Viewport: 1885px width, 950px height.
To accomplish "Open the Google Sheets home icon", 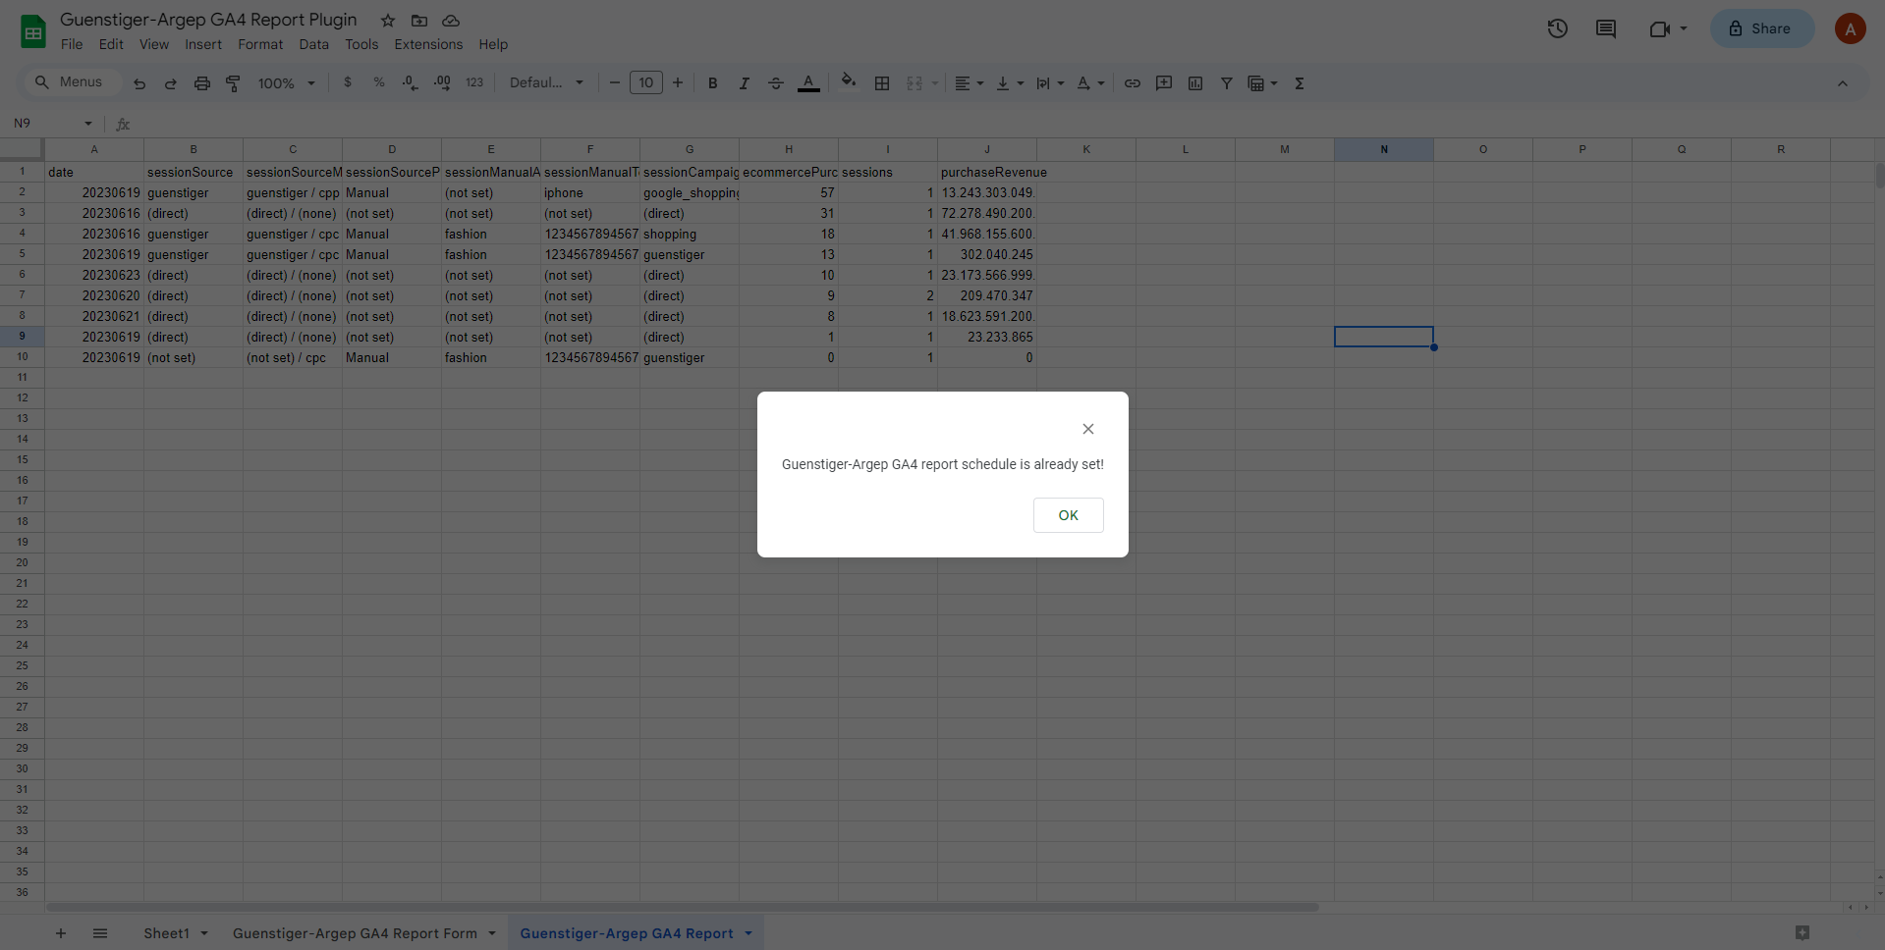I will tap(33, 31).
